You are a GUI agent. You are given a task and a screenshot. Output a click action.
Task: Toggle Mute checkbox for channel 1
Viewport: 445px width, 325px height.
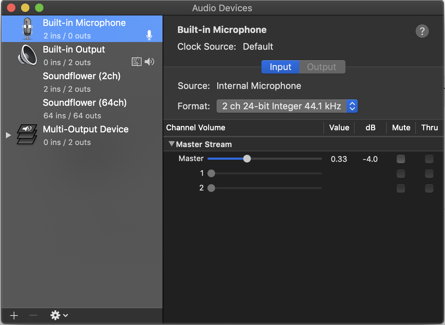coord(400,174)
